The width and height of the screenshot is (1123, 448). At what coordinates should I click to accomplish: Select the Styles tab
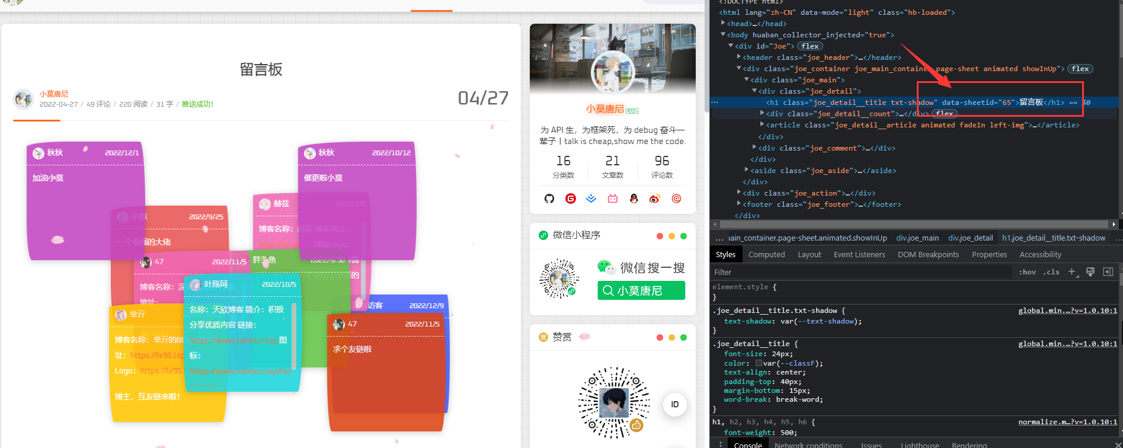725,254
